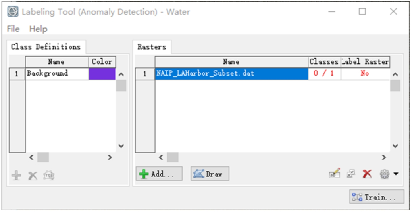The image size is (412, 212).
Task: Click the edit label raster pencil icon
Action: point(335,174)
